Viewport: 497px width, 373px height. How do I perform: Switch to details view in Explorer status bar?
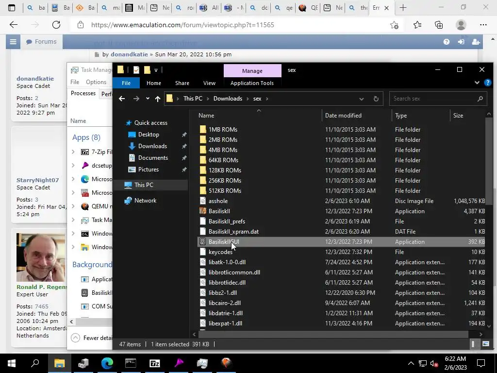(473, 344)
